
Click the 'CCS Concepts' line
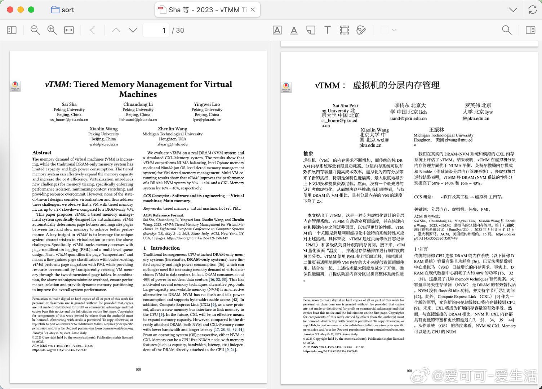click(194, 198)
